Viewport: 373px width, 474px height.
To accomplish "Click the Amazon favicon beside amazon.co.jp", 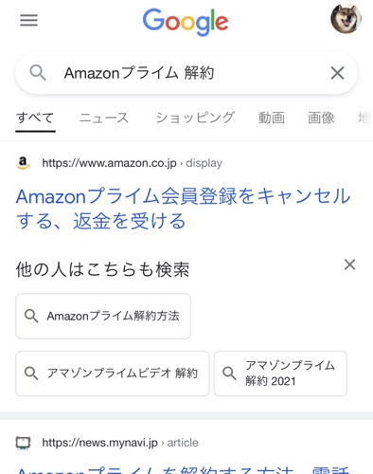I will (x=23, y=163).
